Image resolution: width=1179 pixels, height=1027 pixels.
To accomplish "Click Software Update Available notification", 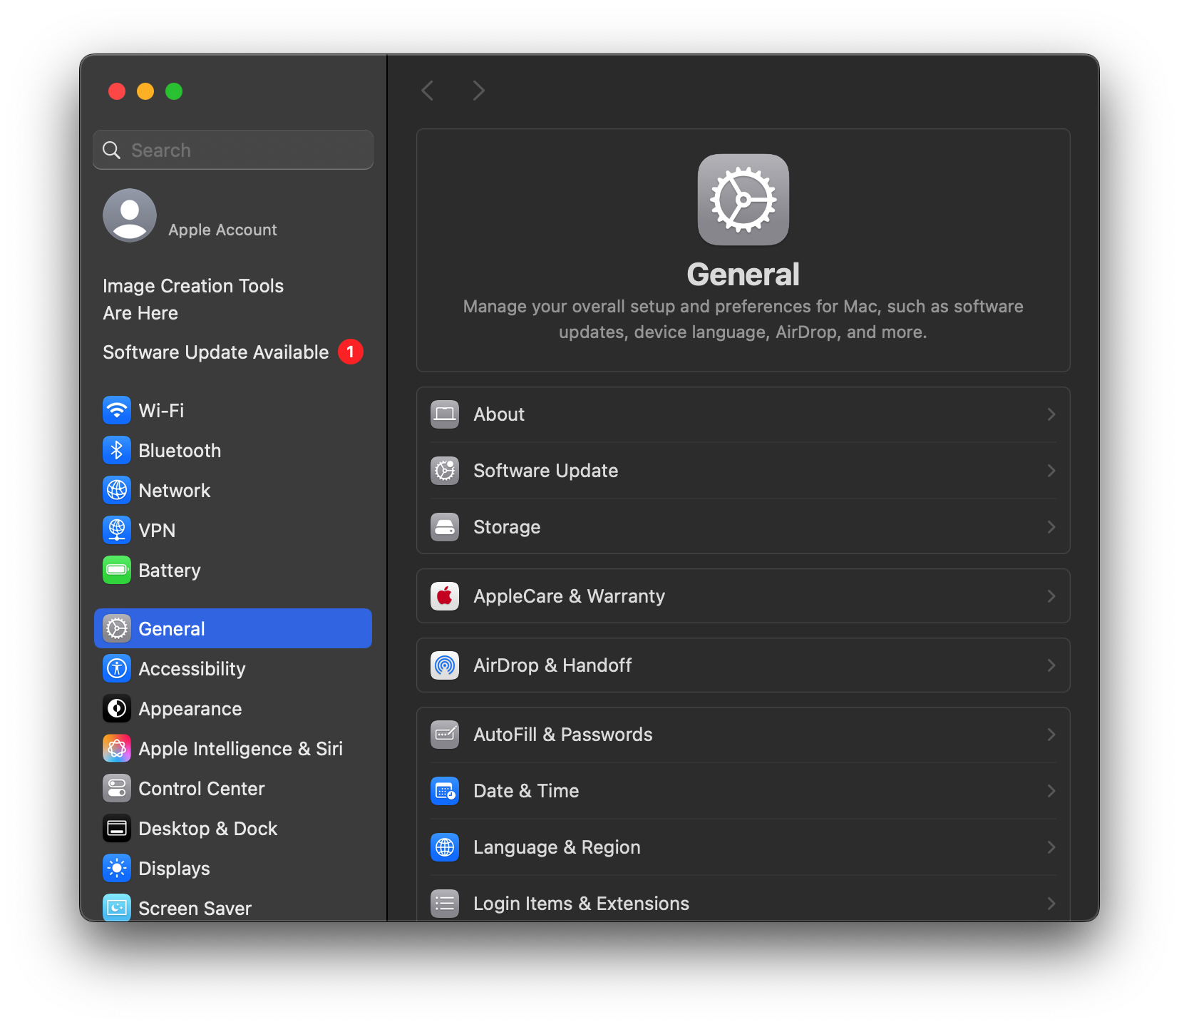I will pyautogui.click(x=215, y=352).
